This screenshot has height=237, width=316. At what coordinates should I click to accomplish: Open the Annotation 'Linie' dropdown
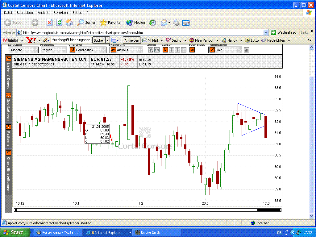pyautogui.click(x=225, y=50)
